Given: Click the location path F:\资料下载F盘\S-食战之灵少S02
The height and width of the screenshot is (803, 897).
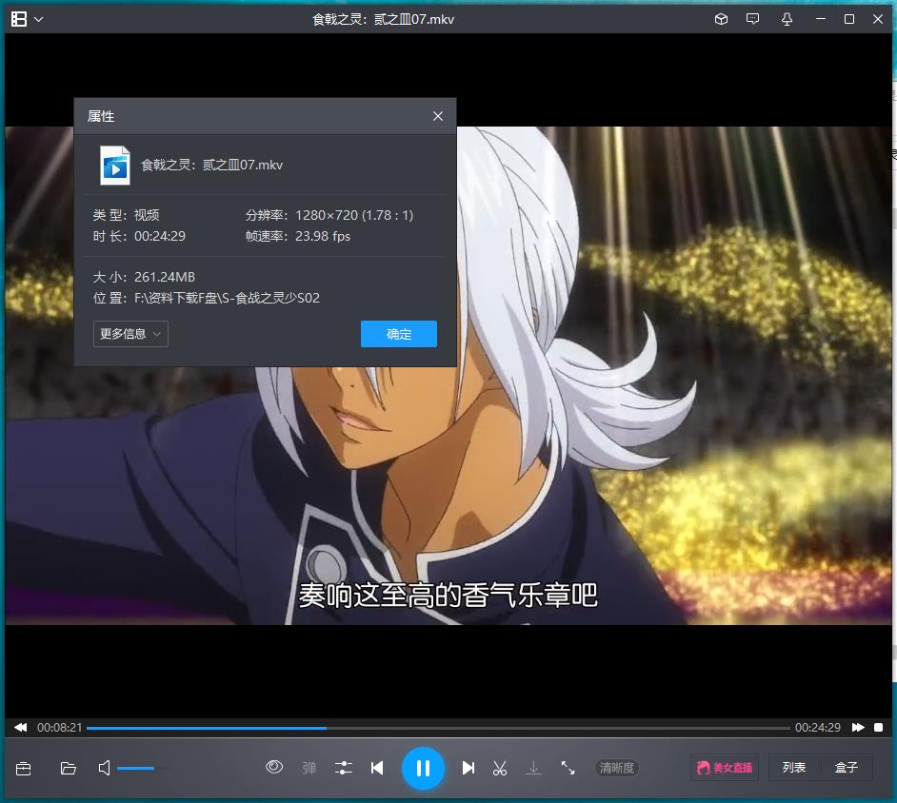Looking at the screenshot, I should tap(228, 298).
